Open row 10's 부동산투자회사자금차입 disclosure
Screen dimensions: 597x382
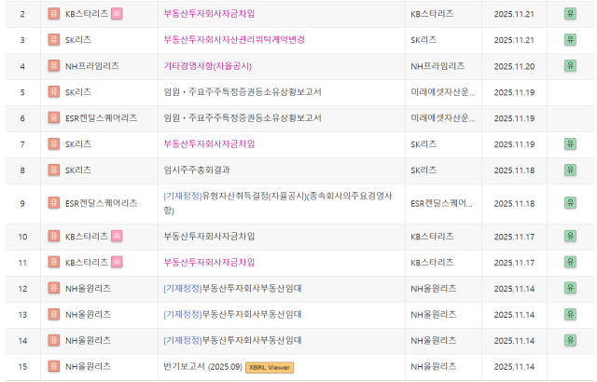tap(209, 236)
